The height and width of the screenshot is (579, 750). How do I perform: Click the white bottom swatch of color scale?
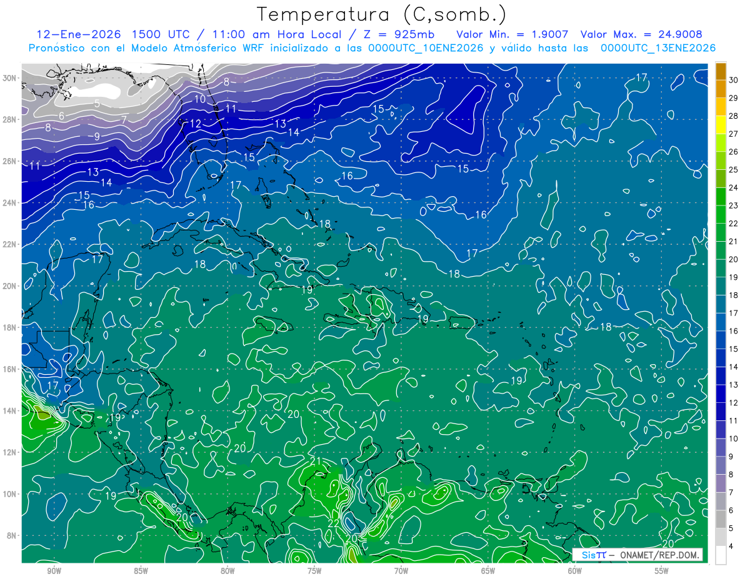click(721, 555)
